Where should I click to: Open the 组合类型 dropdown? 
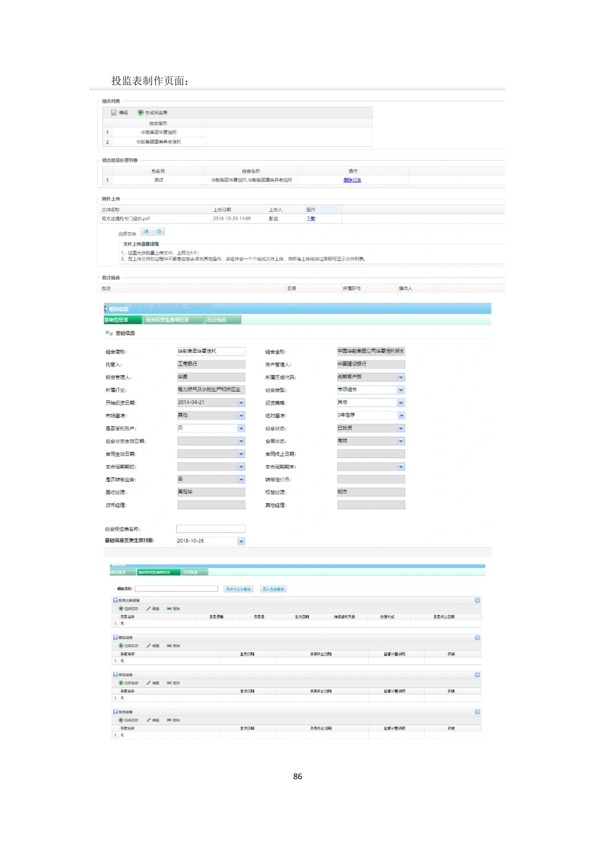point(401,390)
